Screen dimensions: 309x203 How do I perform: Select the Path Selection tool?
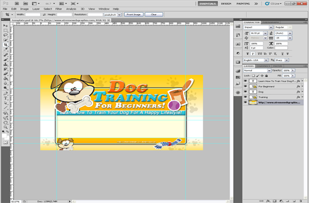(5, 103)
